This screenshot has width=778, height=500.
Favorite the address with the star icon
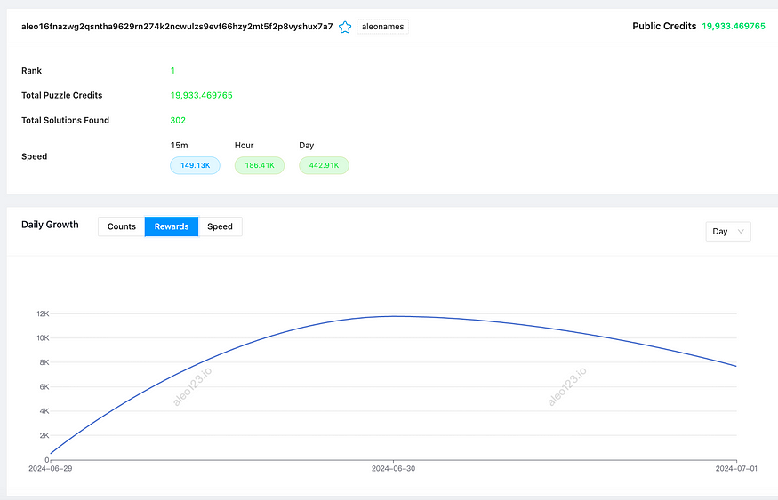click(345, 27)
